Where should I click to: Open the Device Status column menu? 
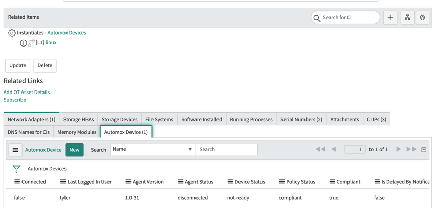pos(230,182)
